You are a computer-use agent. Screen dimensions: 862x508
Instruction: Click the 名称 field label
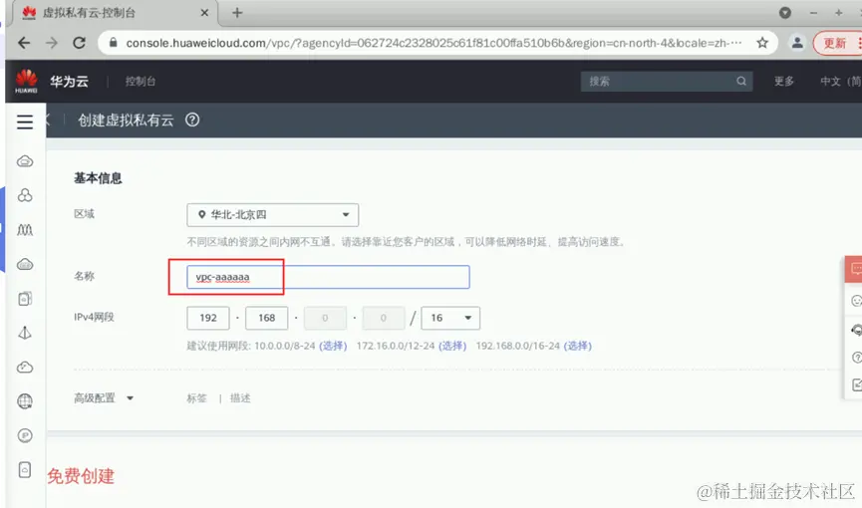84,276
